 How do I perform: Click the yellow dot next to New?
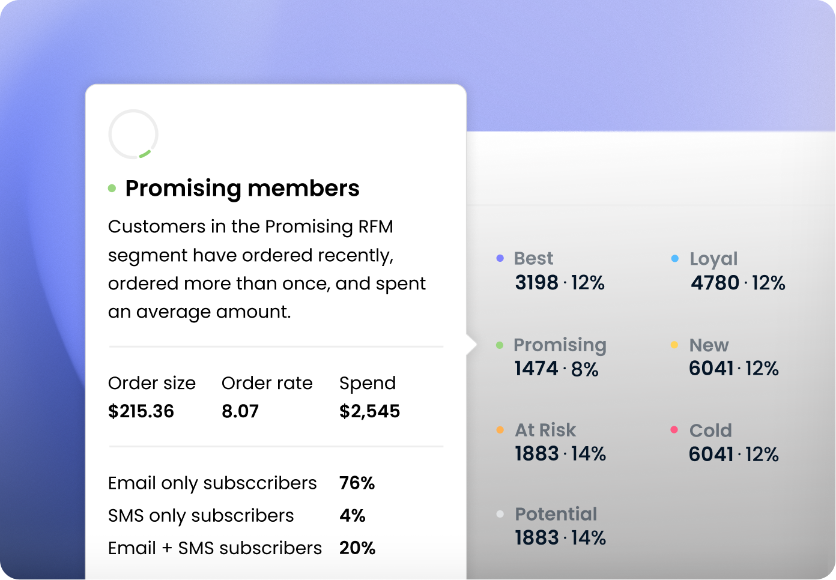[674, 345]
